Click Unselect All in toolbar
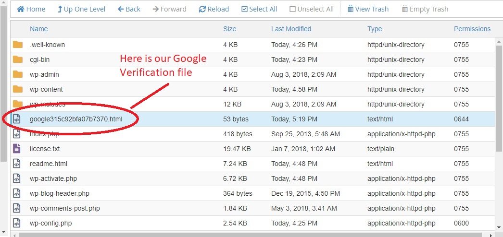Viewport: 503px width, 237px height. coord(312,9)
